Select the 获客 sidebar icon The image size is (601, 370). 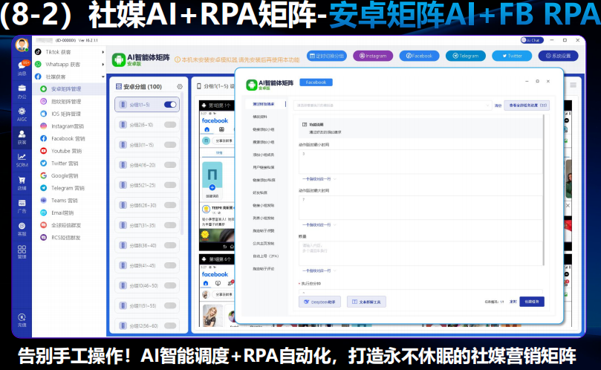22,137
